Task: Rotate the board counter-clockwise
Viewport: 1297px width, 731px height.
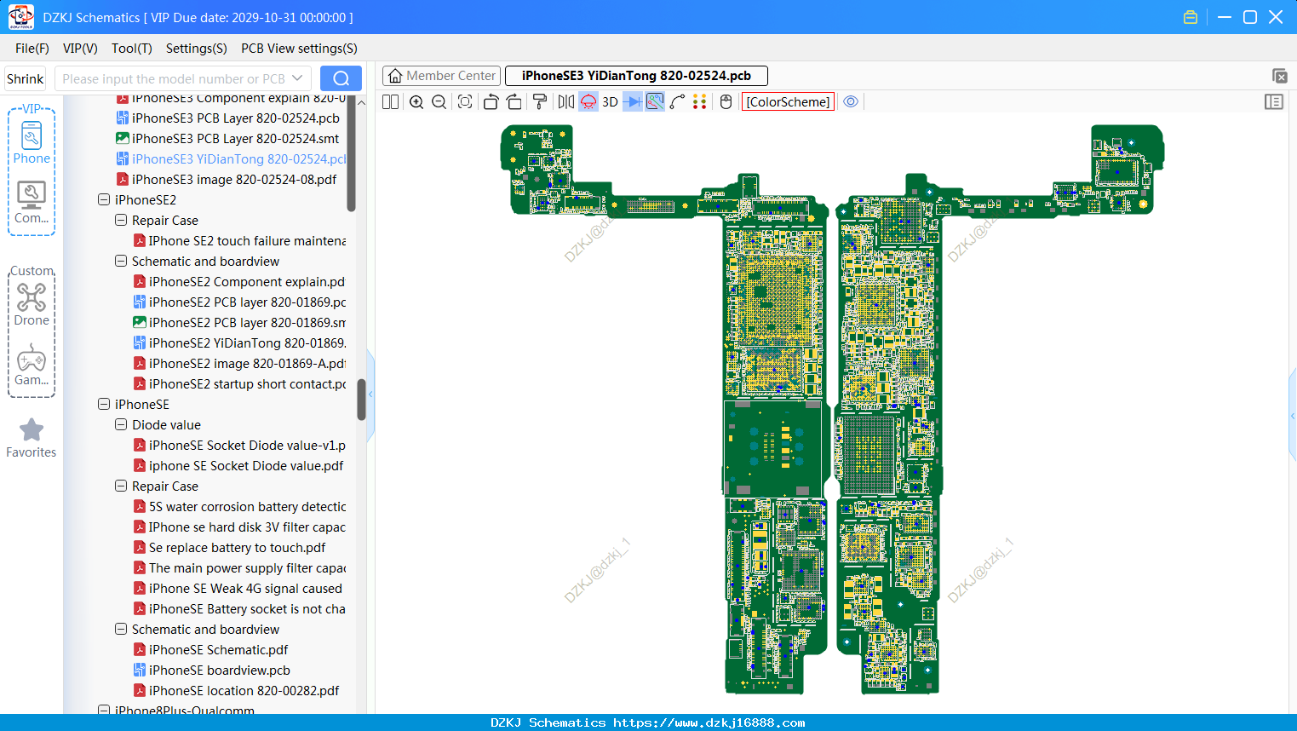Action: click(491, 101)
